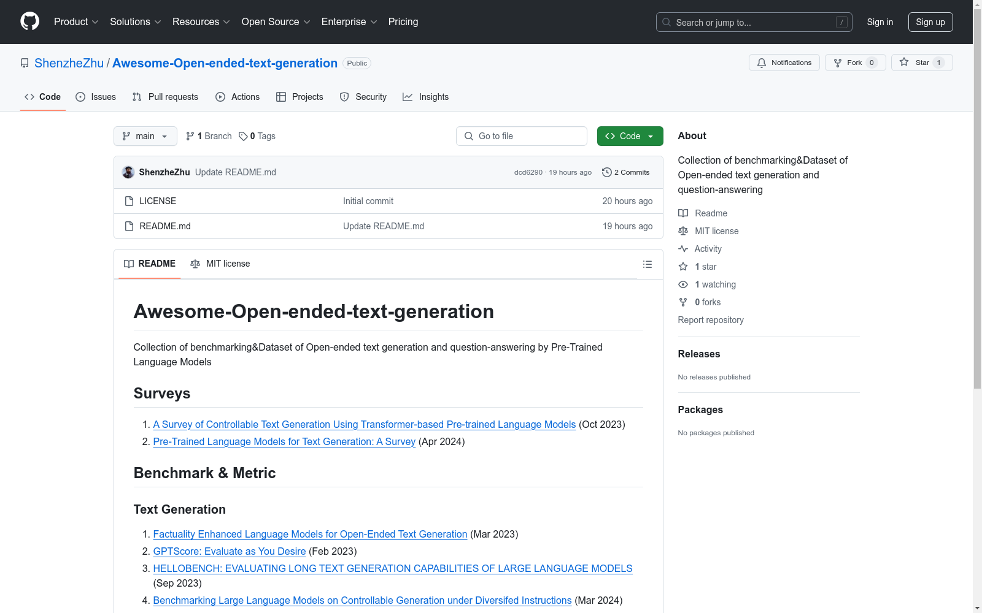Open the README outline icon
The width and height of the screenshot is (982, 613).
647,264
